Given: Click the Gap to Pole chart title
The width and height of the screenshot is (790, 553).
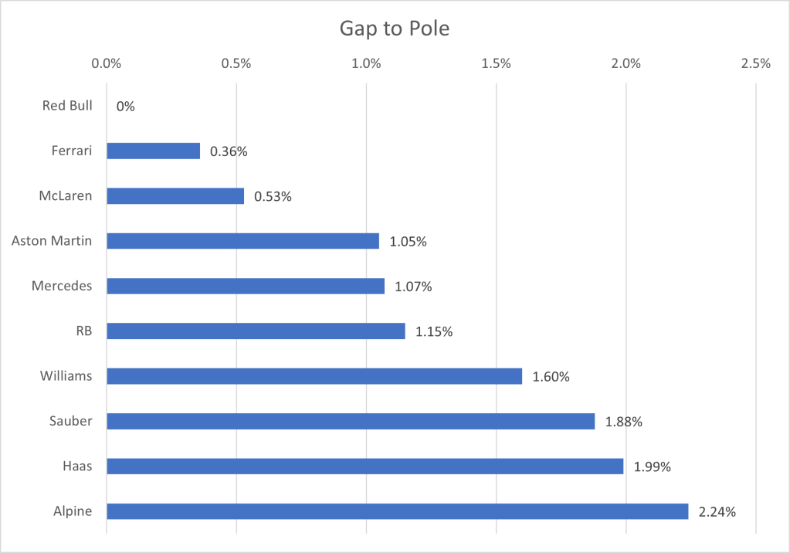Looking at the screenshot, I should 395,30.
